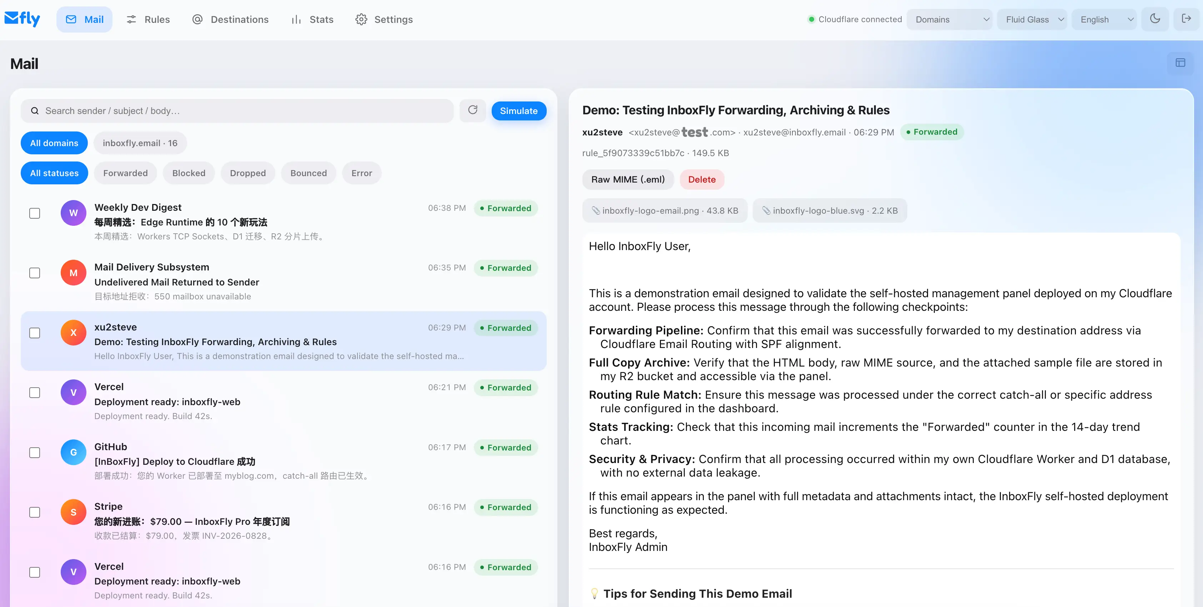Image resolution: width=1203 pixels, height=607 pixels.
Task: Toggle dark mode moon icon
Action: pyautogui.click(x=1154, y=19)
